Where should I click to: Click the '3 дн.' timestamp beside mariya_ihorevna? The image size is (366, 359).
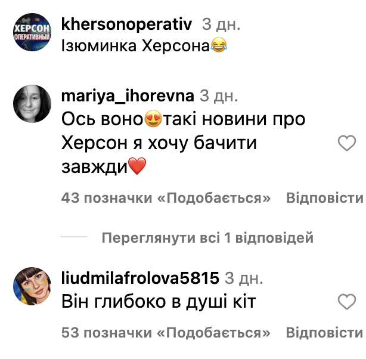coord(219,96)
